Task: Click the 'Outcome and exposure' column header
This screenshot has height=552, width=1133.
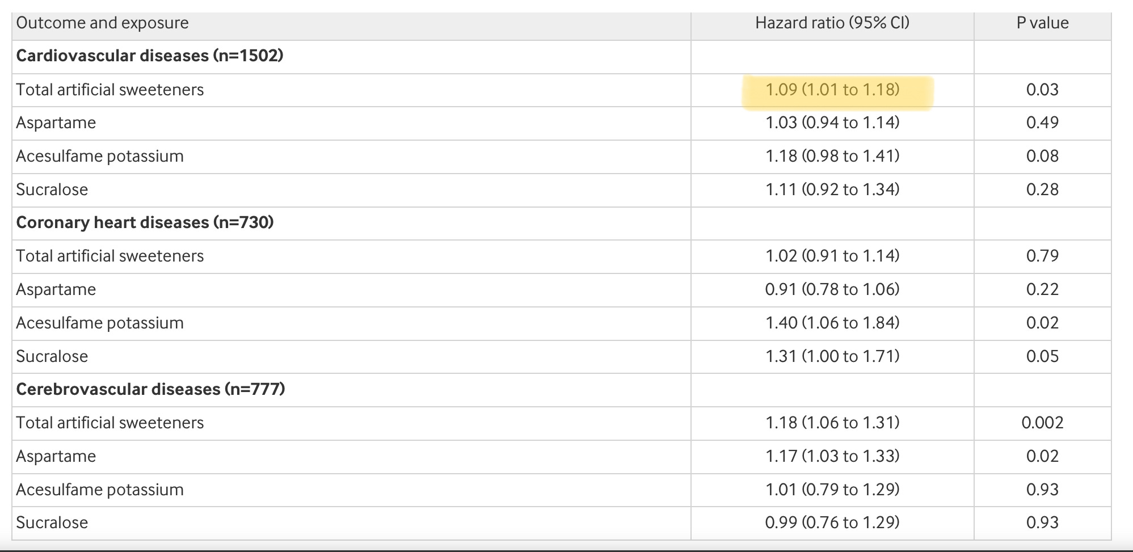Action: click(x=102, y=23)
